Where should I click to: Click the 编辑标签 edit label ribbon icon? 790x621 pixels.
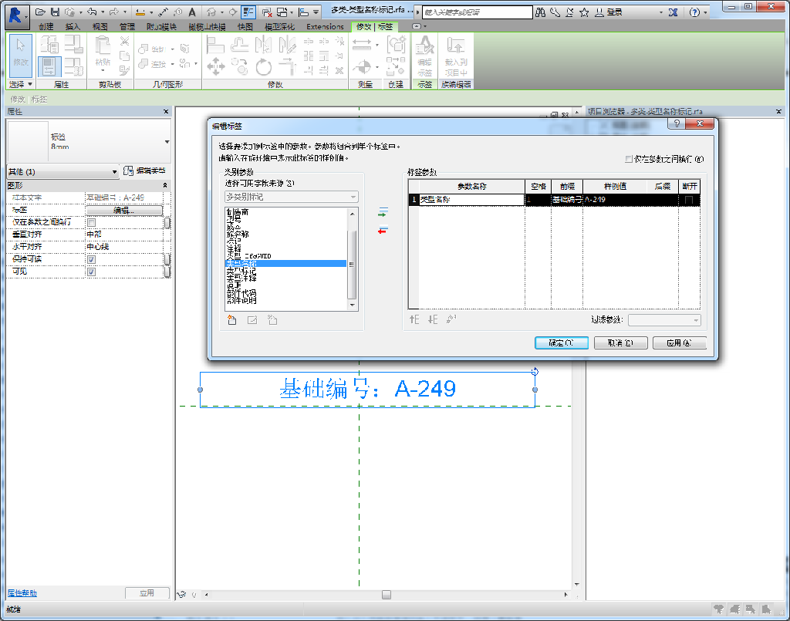coord(425,56)
